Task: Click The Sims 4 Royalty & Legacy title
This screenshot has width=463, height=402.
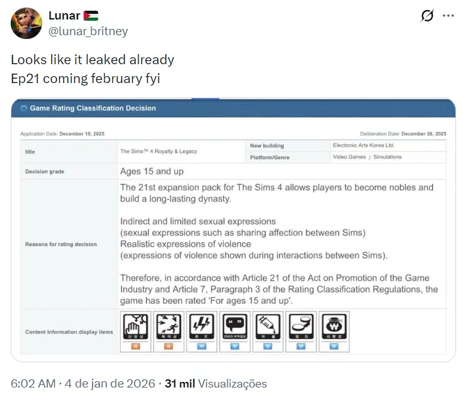Action: pos(158,152)
